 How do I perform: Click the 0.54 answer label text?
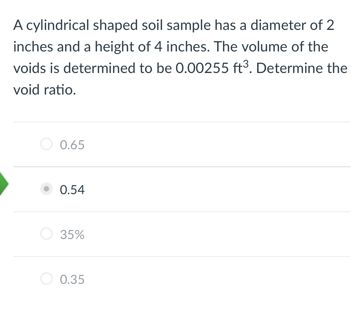tap(72, 189)
